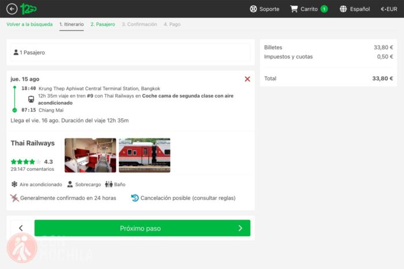
Task: Open the 1 Pasajero selector field
Action: [x=130, y=53]
